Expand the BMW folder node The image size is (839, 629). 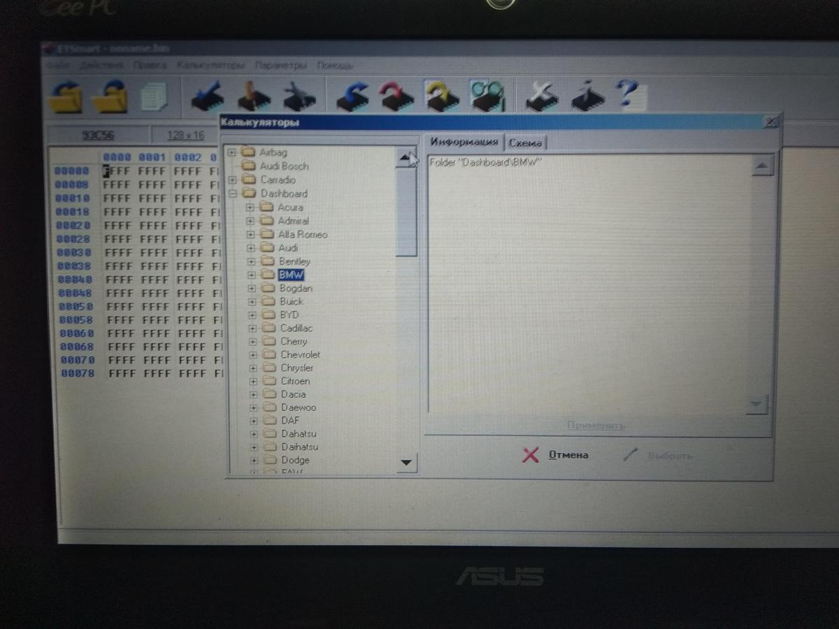click(252, 275)
